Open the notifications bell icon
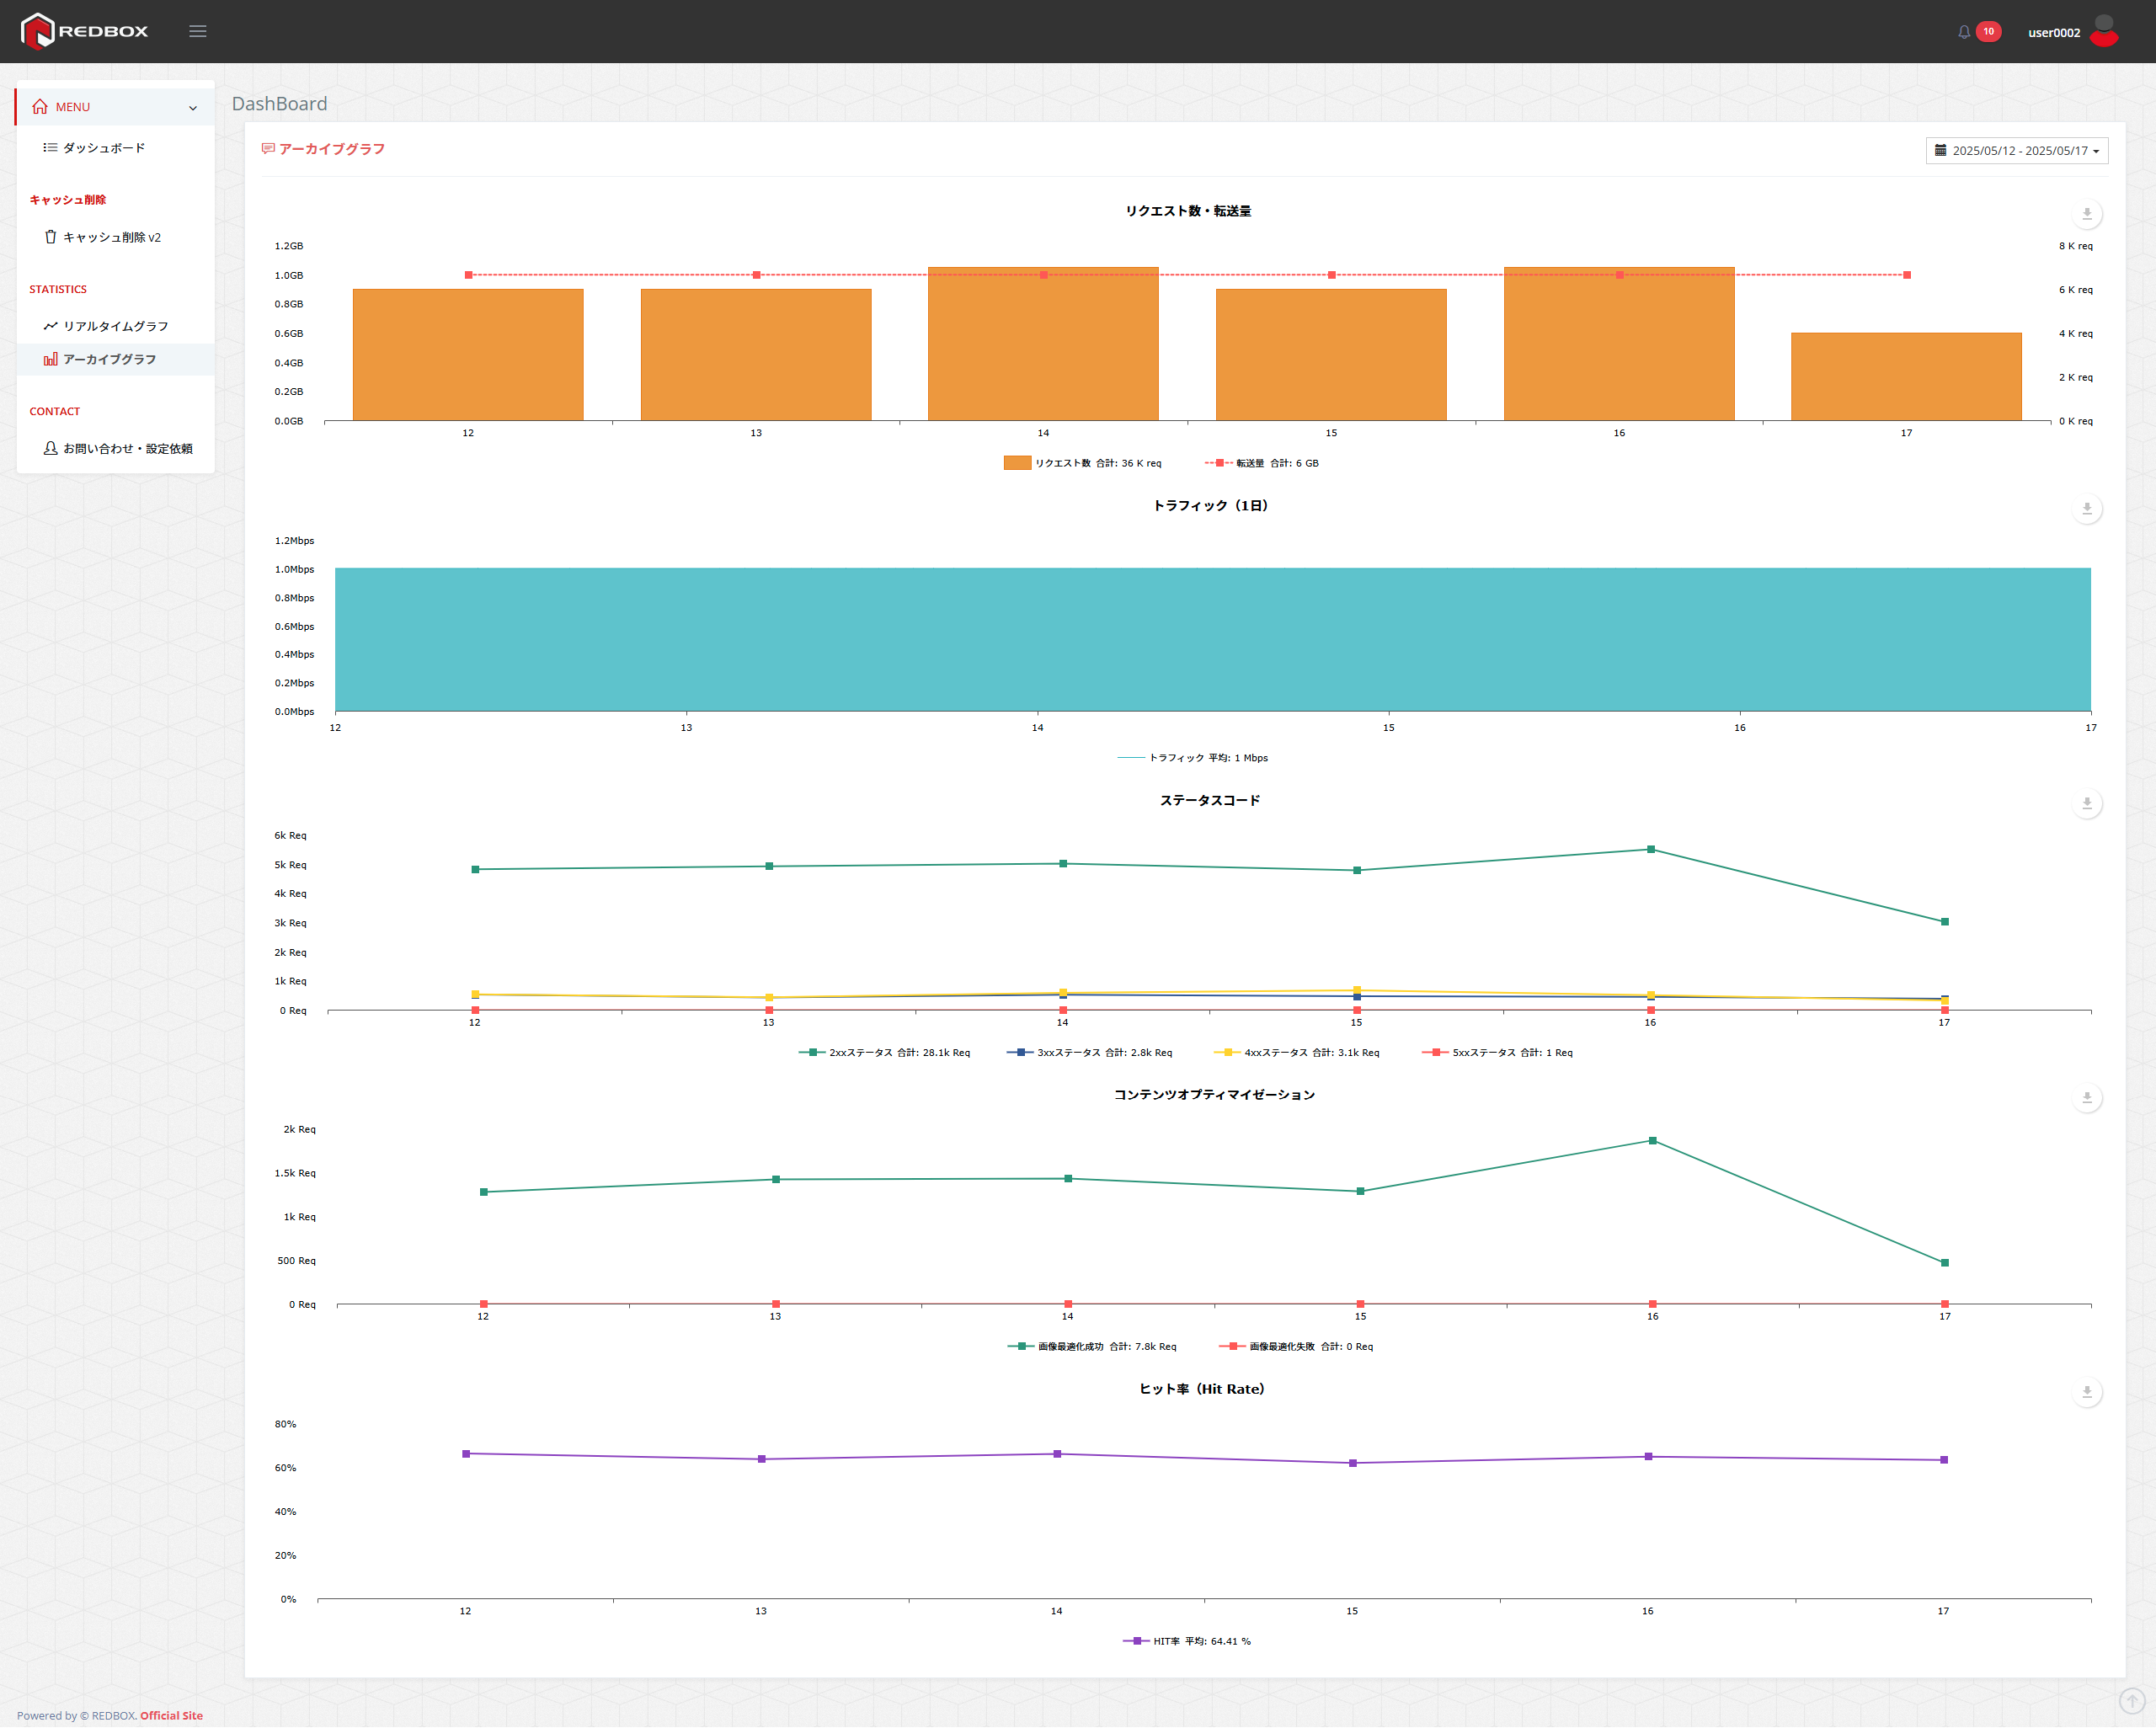 click(x=1963, y=32)
